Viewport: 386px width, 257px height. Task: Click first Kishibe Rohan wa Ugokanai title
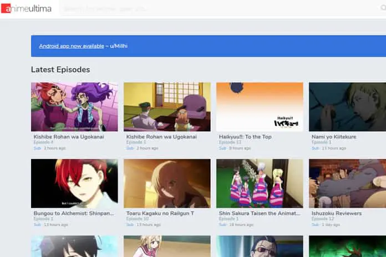(x=69, y=137)
